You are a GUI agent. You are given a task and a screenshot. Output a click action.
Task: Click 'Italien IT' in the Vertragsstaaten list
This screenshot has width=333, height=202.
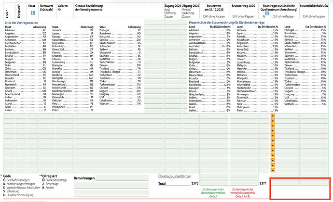point(25,110)
